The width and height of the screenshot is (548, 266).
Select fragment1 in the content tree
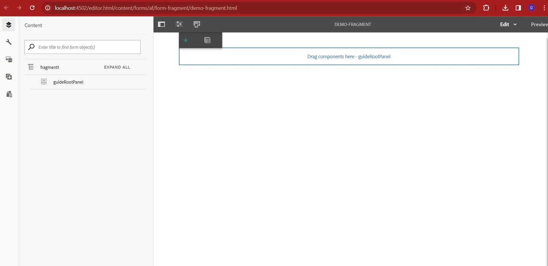click(50, 67)
